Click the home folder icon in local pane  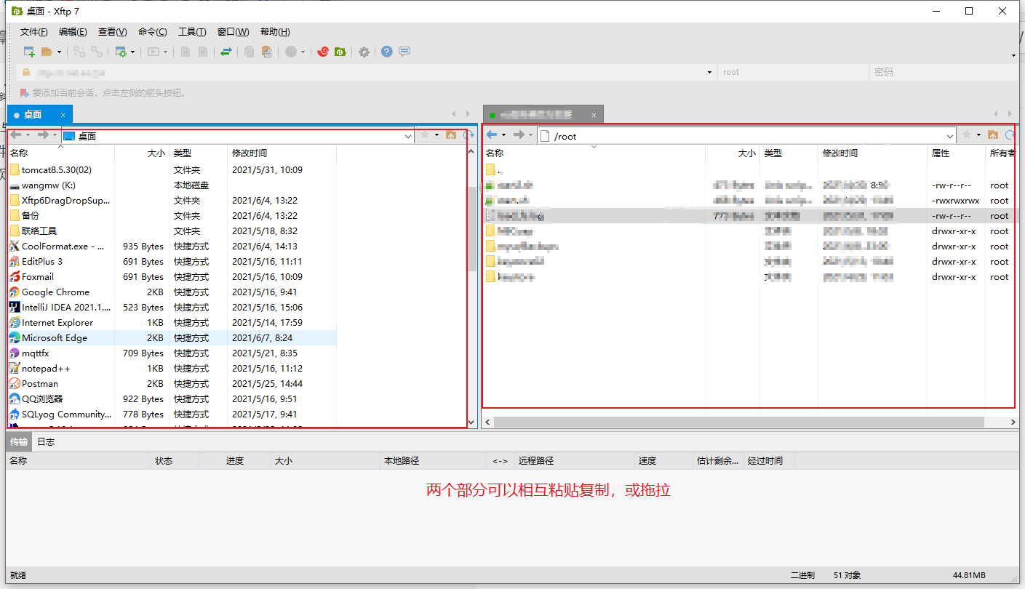pyautogui.click(x=451, y=135)
